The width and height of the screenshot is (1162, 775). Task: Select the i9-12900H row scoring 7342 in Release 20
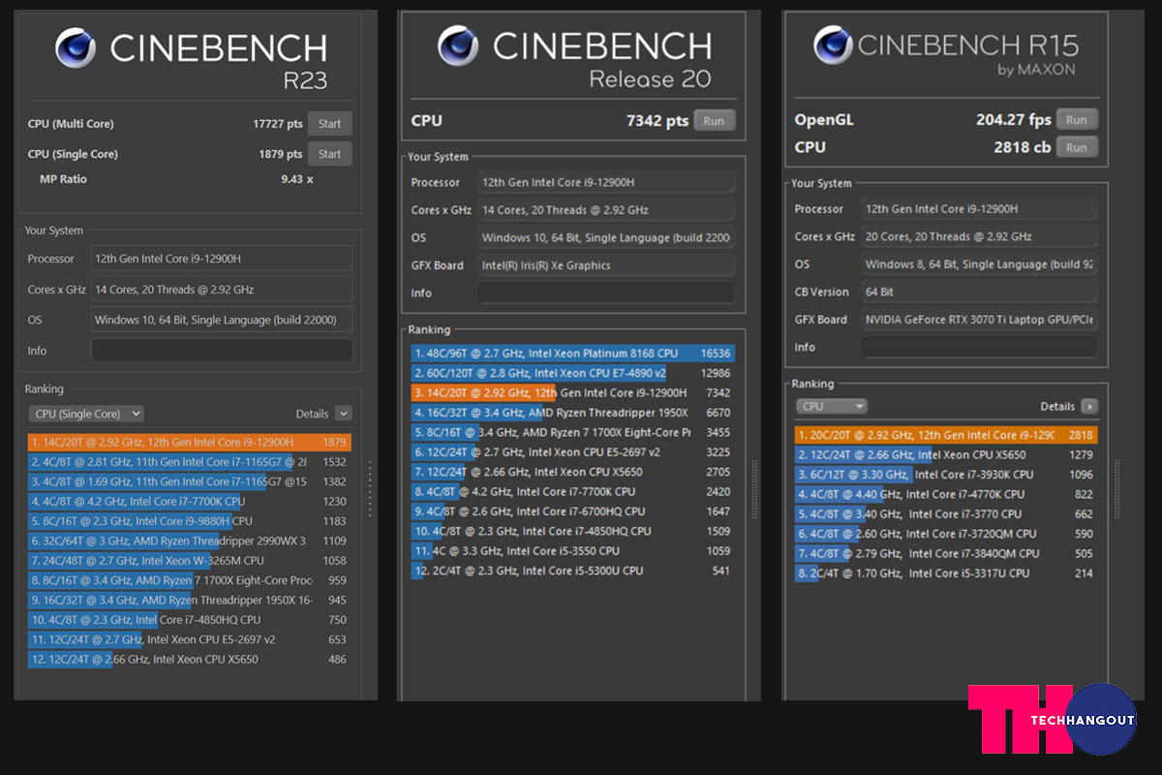click(x=573, y=393)
